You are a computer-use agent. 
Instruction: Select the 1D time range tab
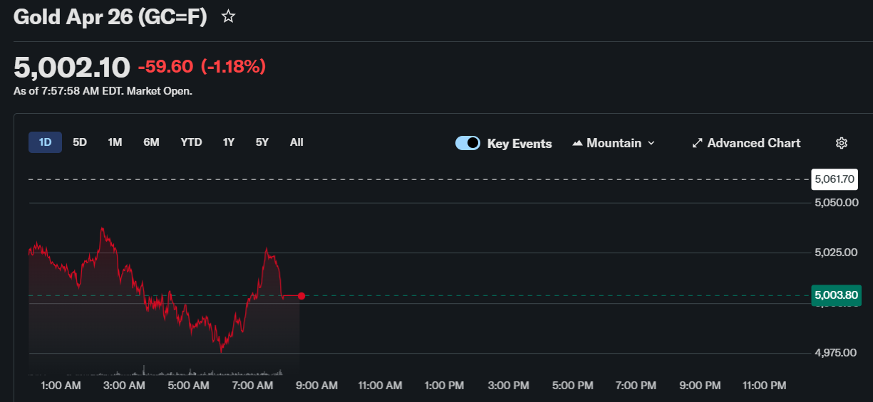pyautogui.click(x=45, y=142)
